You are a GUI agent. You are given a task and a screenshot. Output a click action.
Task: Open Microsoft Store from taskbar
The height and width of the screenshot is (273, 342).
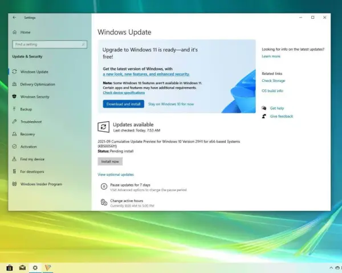[9, 267]
